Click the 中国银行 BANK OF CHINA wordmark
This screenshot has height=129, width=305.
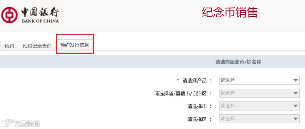(x=40, y=15)
